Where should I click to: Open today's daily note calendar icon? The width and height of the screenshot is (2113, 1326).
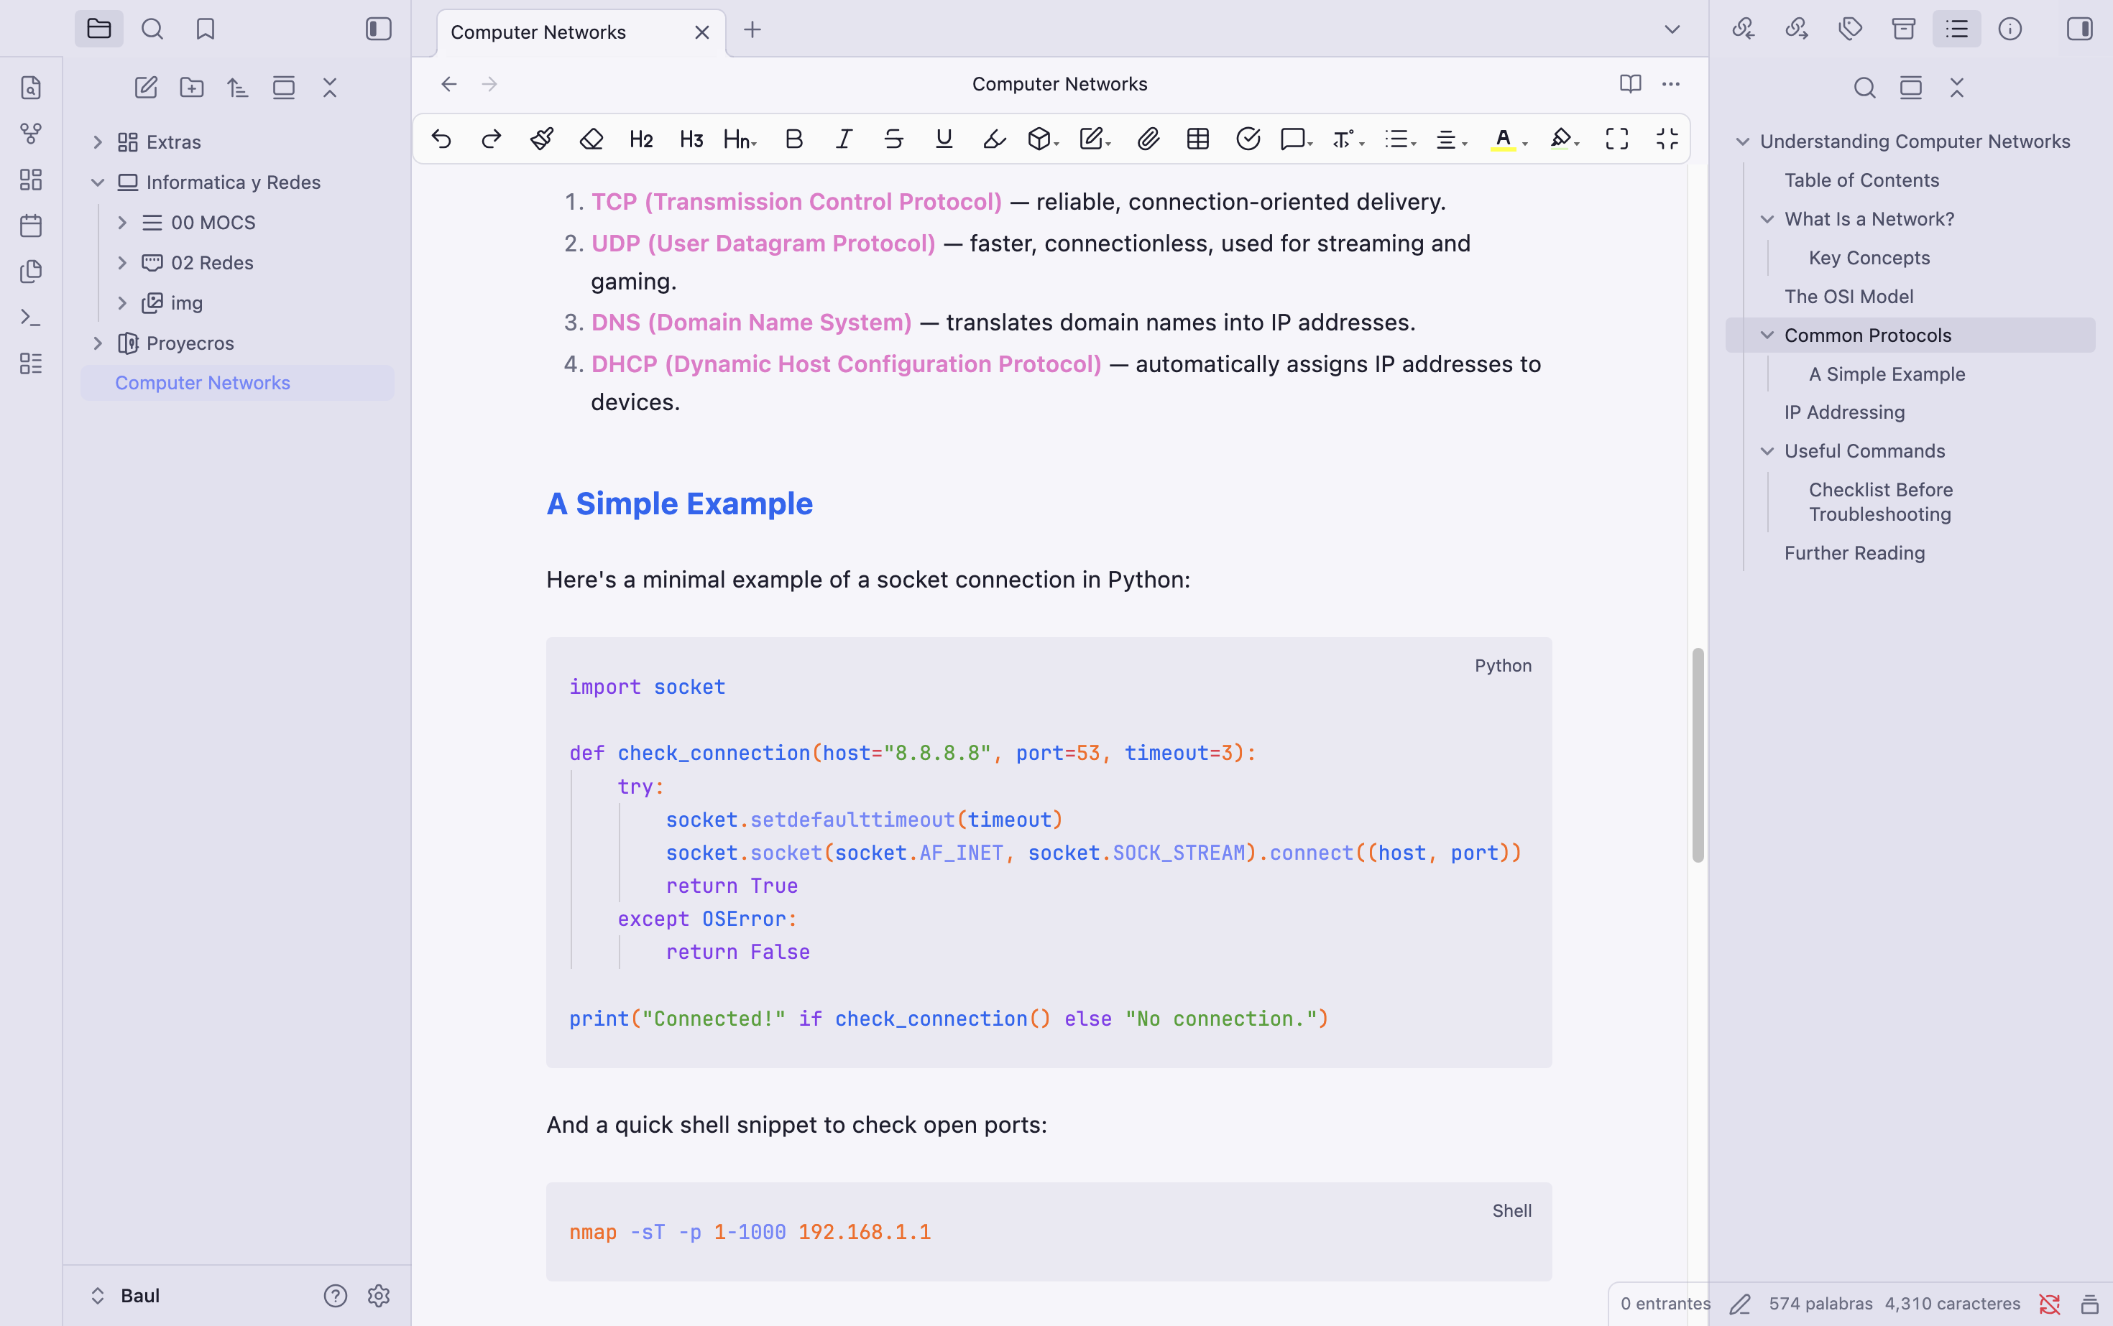[x=31, y=226]
